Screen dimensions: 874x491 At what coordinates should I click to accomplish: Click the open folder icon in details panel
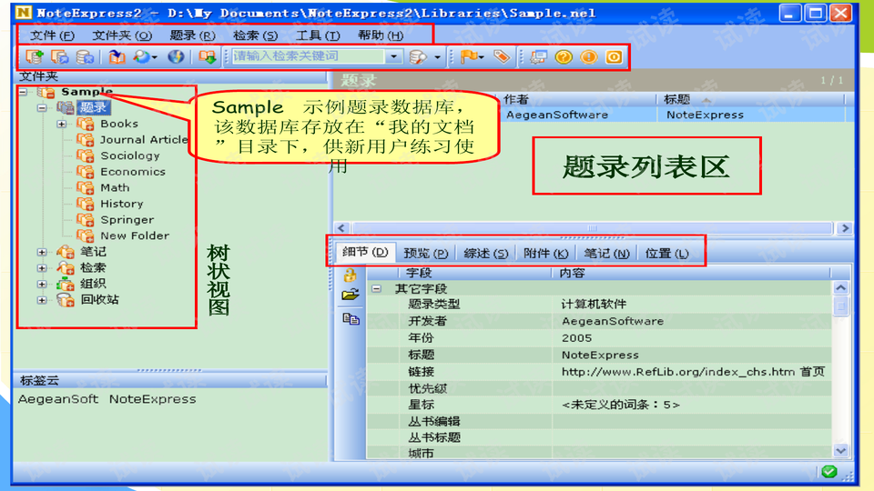[x=350, y=295]
